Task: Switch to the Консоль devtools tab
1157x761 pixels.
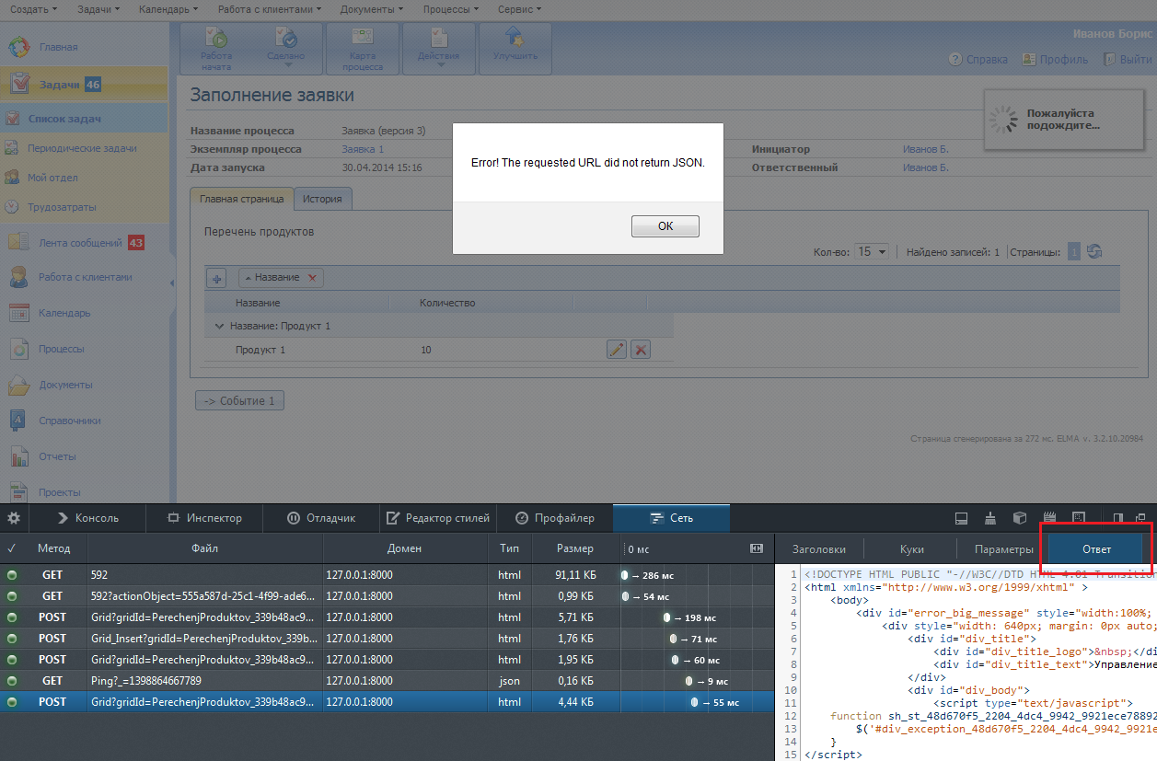Action: [x=87, y=518]
